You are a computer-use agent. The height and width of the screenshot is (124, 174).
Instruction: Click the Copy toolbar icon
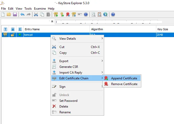pyautogui.click(x=42, y=14)
